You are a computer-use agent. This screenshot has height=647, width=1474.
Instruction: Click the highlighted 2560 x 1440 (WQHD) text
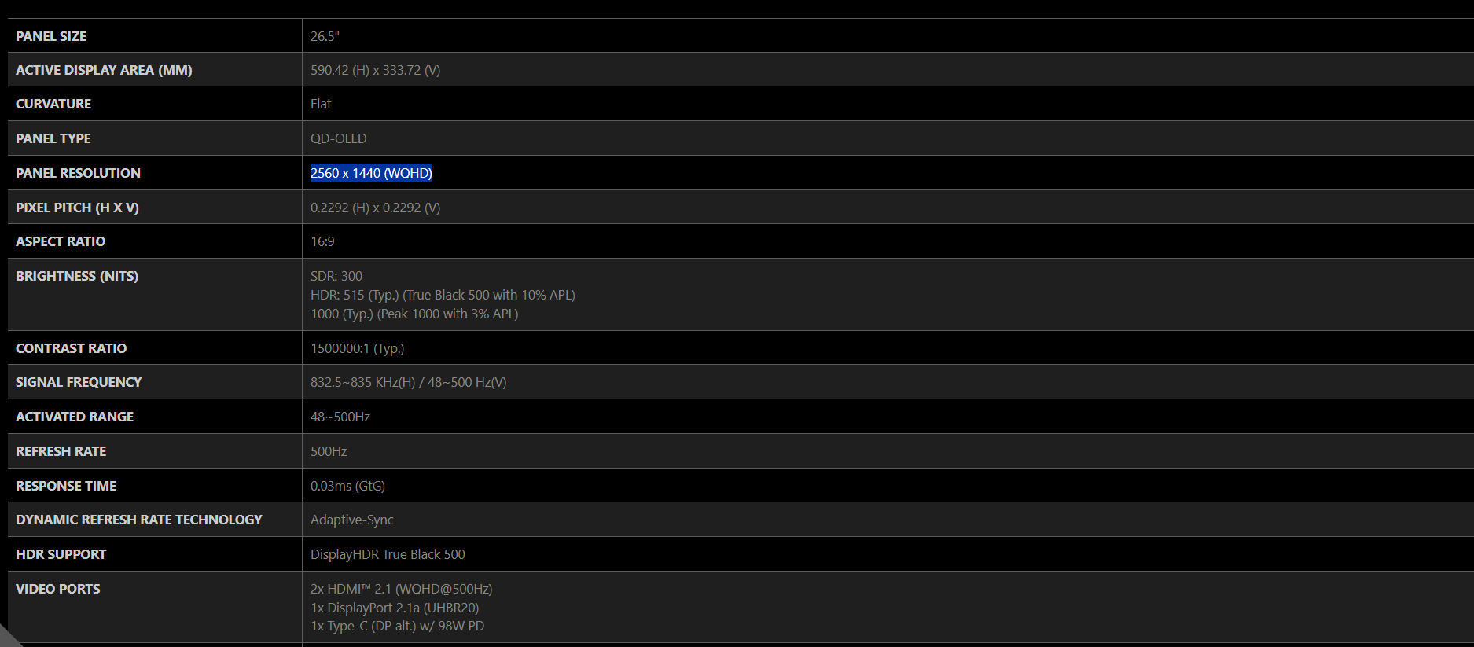point(371,173)
